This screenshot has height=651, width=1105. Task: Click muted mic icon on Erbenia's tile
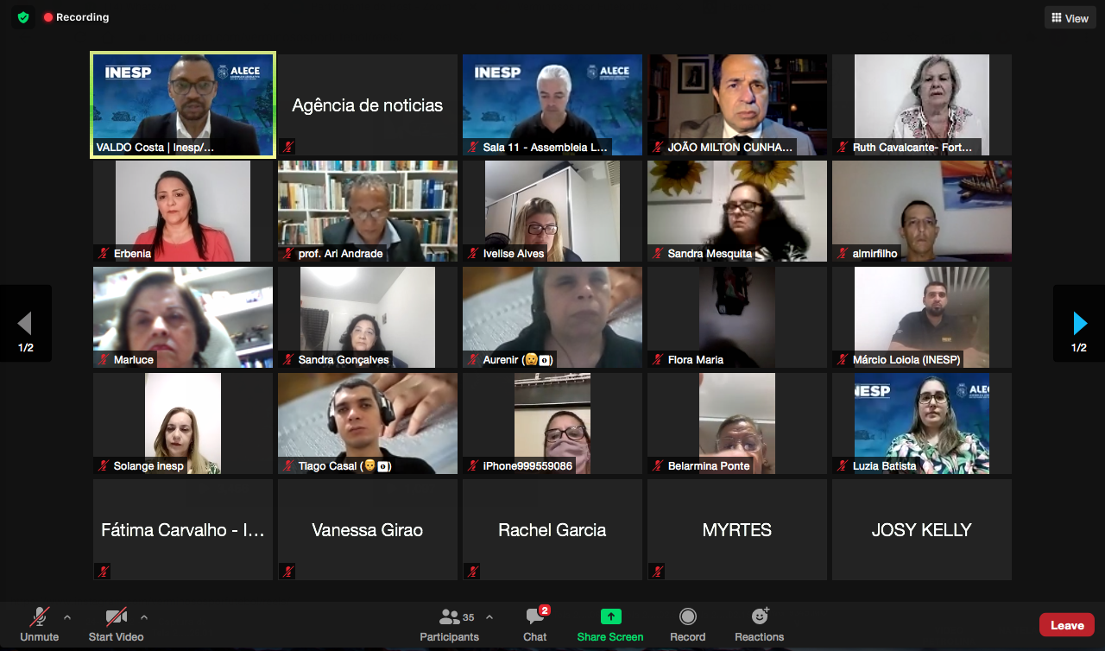click(x=104, y=254)
